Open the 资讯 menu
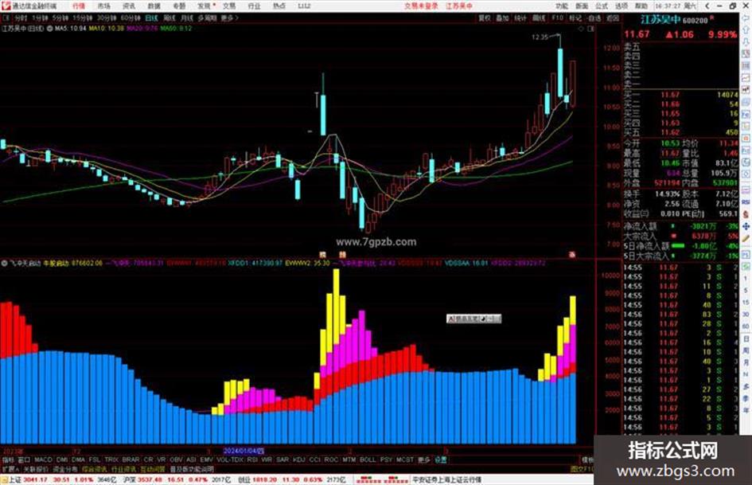Viewport: 752px width, 485px height. point(129,6)
